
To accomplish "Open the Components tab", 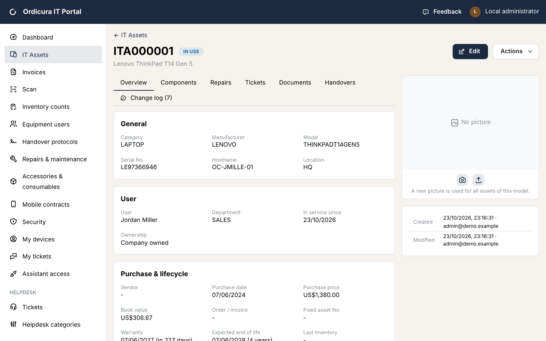I will pyautogui.click(x=178, y=83).
